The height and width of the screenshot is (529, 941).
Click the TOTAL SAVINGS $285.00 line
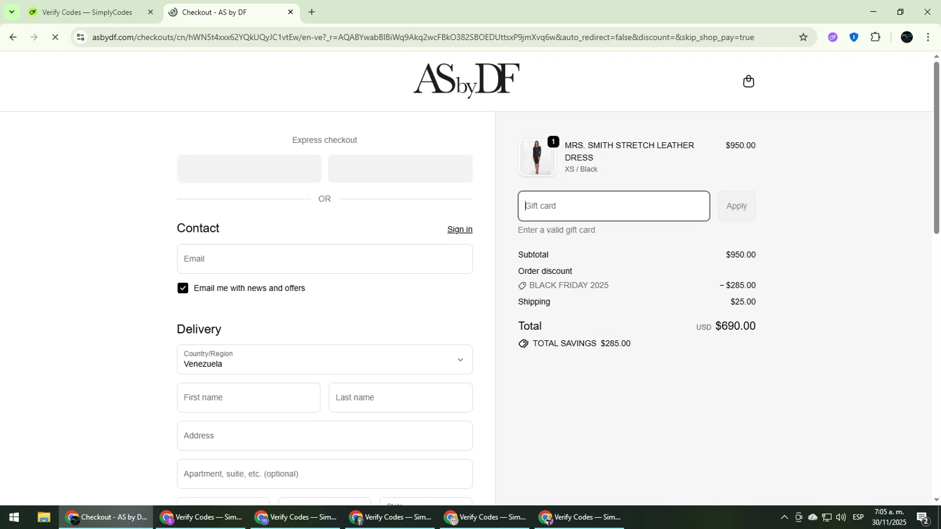574,343
